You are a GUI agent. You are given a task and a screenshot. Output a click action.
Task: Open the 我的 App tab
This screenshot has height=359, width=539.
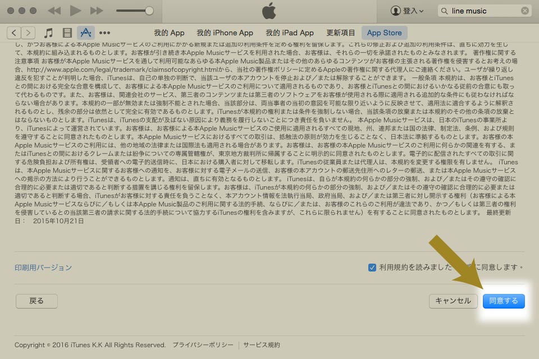pos(169,33)
